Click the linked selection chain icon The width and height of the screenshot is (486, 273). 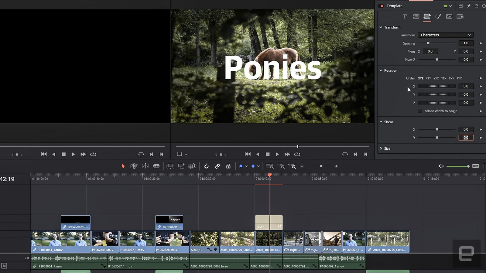[217, 166]
